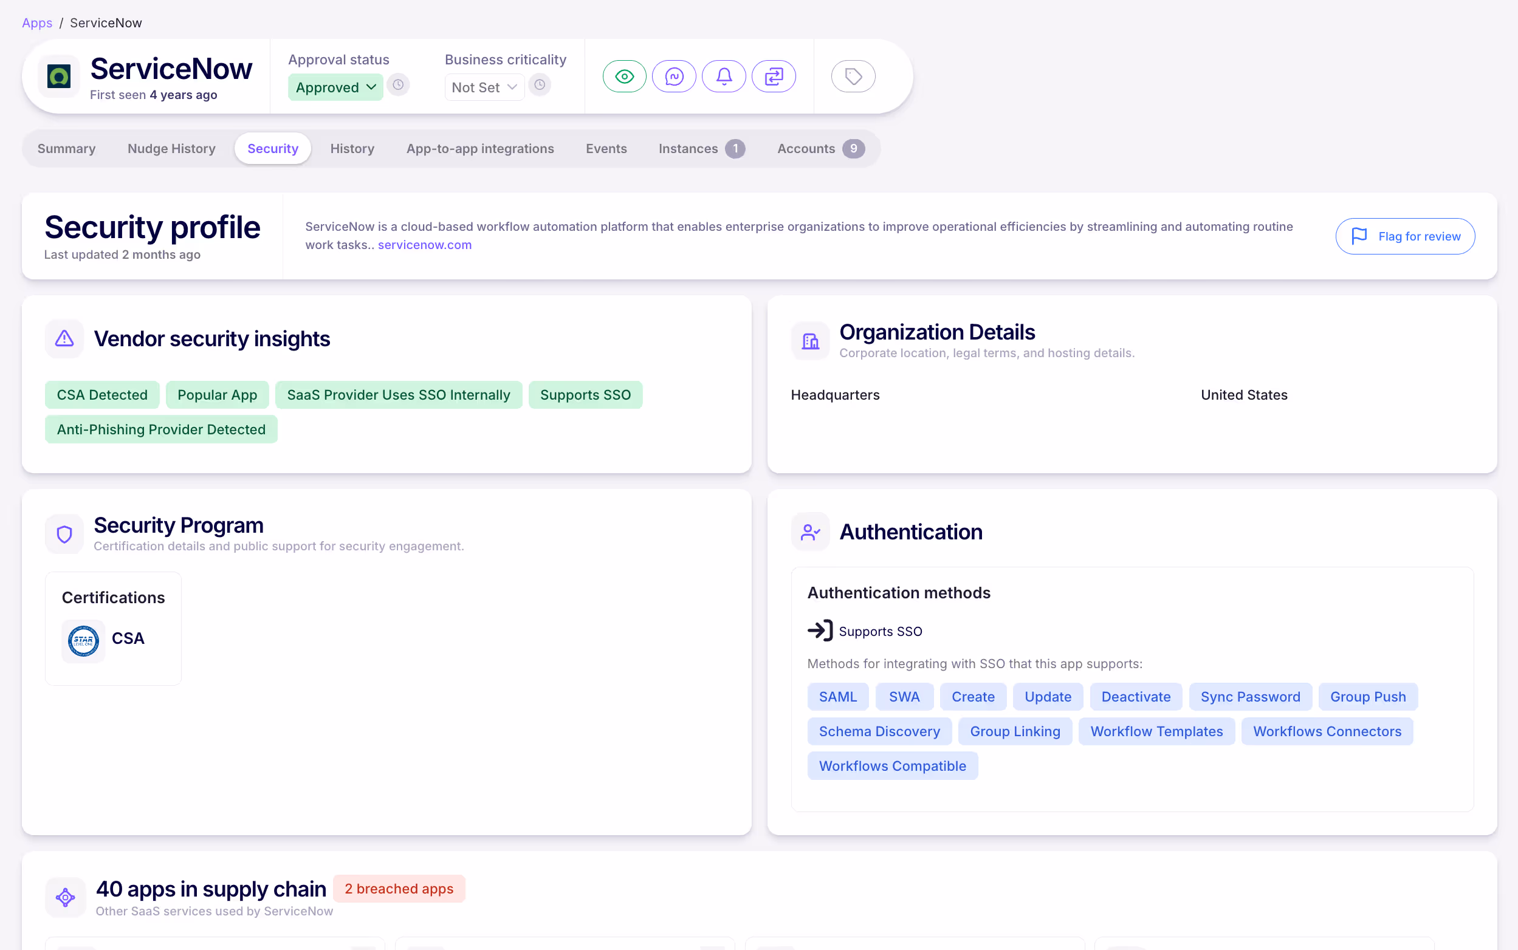Toggle the eye watch icon button
This screenshot has height=950, width=1518.
point(624,77)
